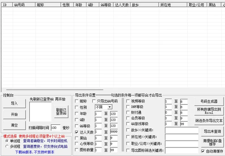Clear the list with 清空 button
This screenshot has width=225, height=156.
point(14,125)
